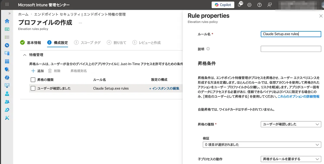
Task: Go to the 基本情報 step tab
Action: [31, 43]
